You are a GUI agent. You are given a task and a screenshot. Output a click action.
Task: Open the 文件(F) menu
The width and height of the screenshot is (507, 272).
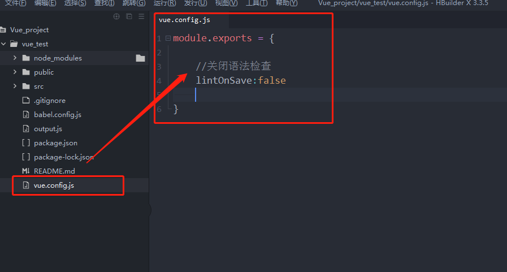pos(15,3)
